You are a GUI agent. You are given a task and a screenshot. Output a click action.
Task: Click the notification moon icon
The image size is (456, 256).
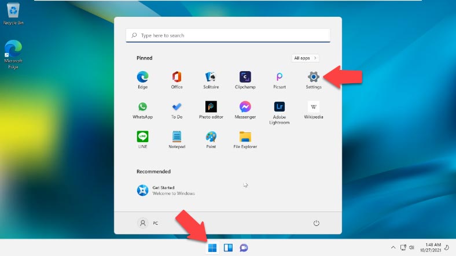click(x=447, y=247)
